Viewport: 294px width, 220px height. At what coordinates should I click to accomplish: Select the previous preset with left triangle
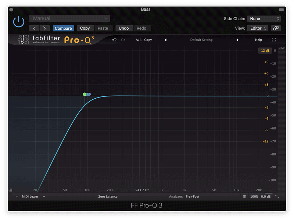point(166,40)
